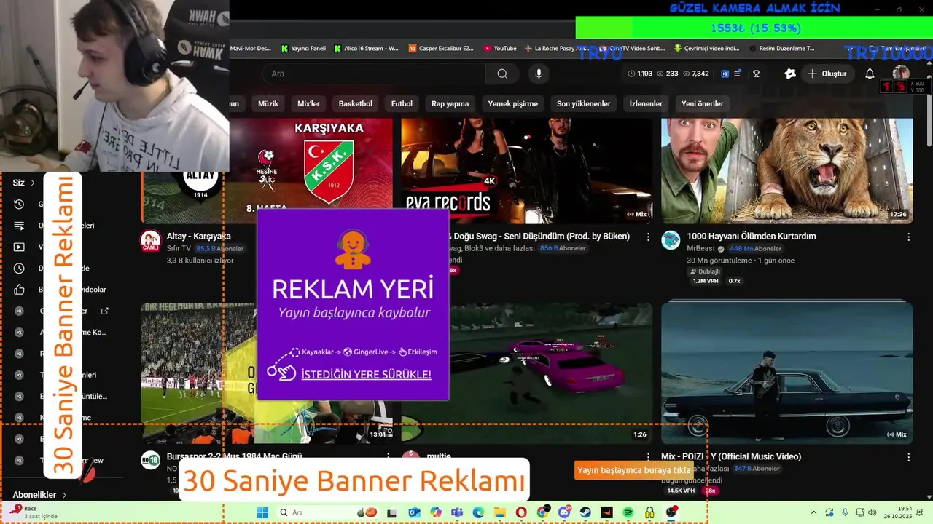933x524 pixels.
Task: Open Microsoft Edge from taskbar
Action: (x=478, y=512)
